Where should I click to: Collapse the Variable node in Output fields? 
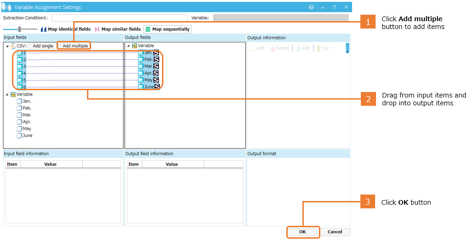[x=128, y=46]
